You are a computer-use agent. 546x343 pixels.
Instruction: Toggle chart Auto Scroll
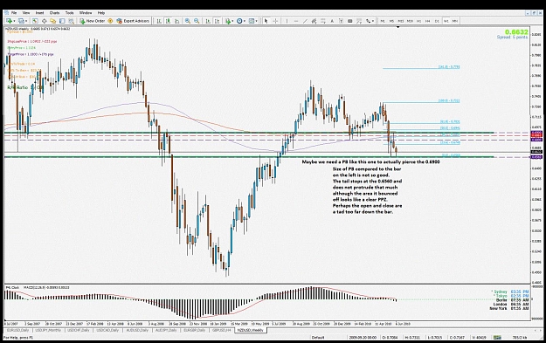(x=208, y=21)
